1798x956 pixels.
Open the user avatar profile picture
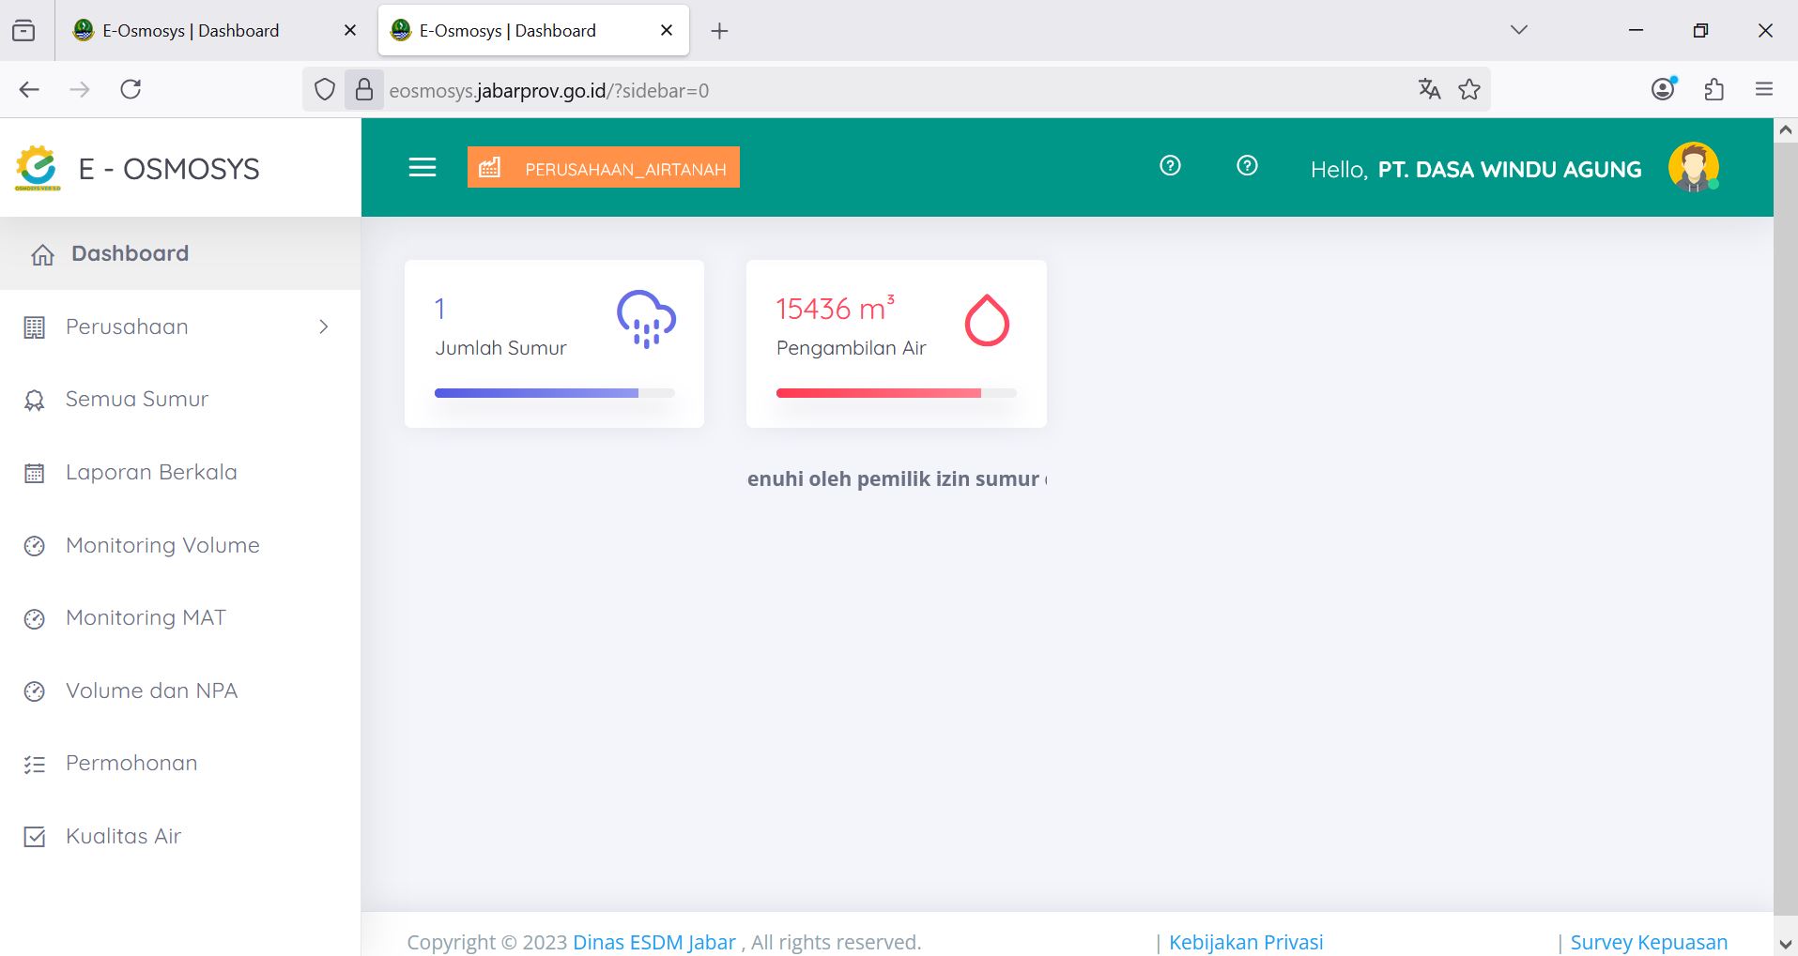[x=1693, y=168]
